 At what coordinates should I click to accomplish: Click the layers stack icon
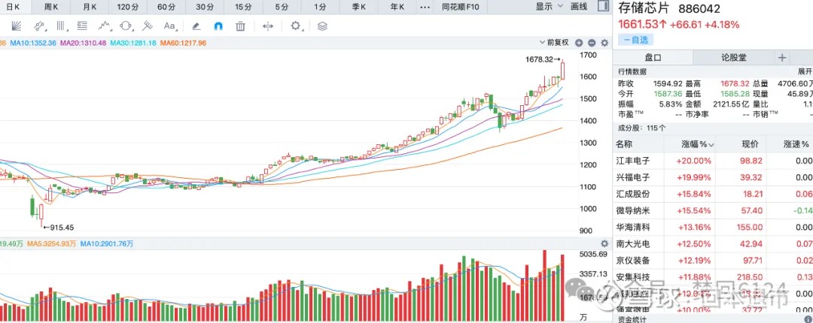point(322,26)
